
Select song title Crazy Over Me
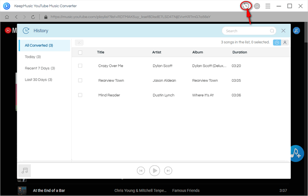110,66
